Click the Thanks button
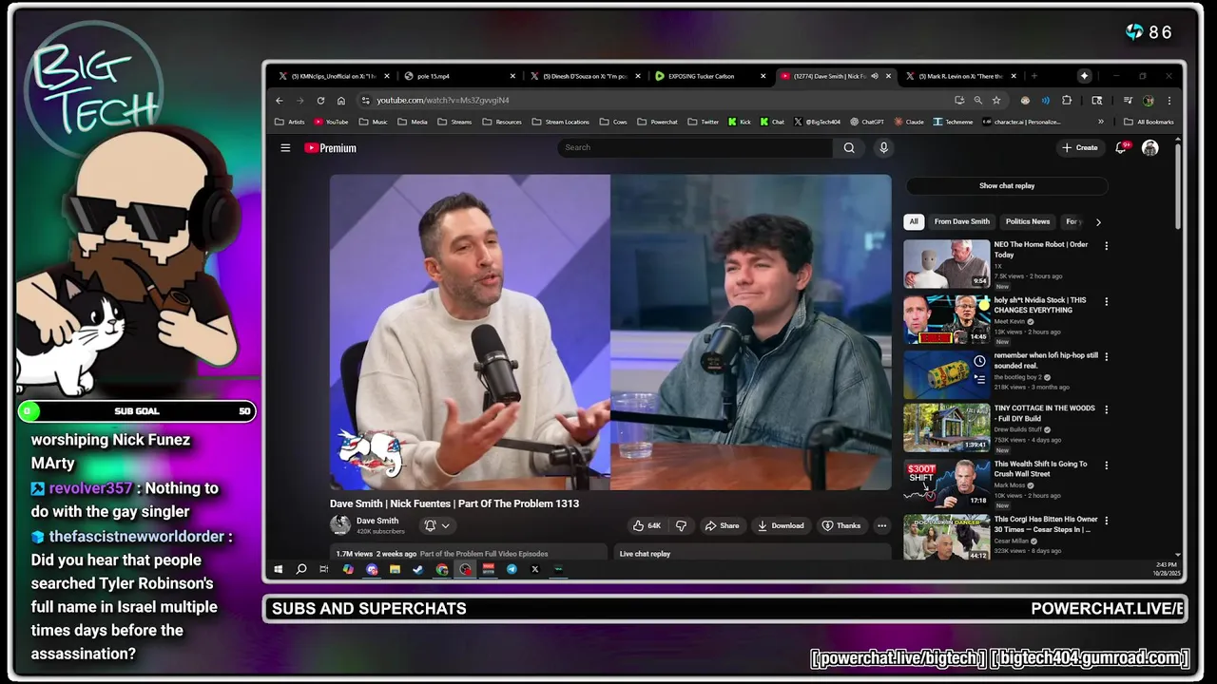The image size is (1217, 684). (841, 525)
